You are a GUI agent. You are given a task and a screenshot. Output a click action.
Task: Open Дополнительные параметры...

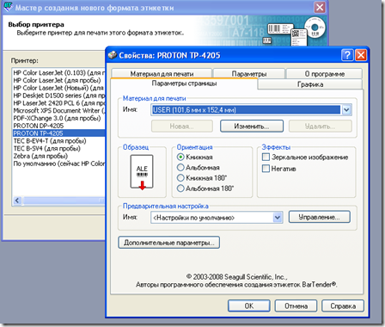click(169, 243)
